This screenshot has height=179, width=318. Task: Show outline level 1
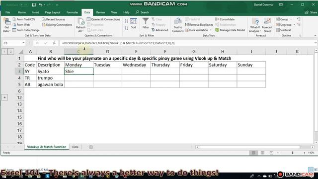[x=4, y=52]
